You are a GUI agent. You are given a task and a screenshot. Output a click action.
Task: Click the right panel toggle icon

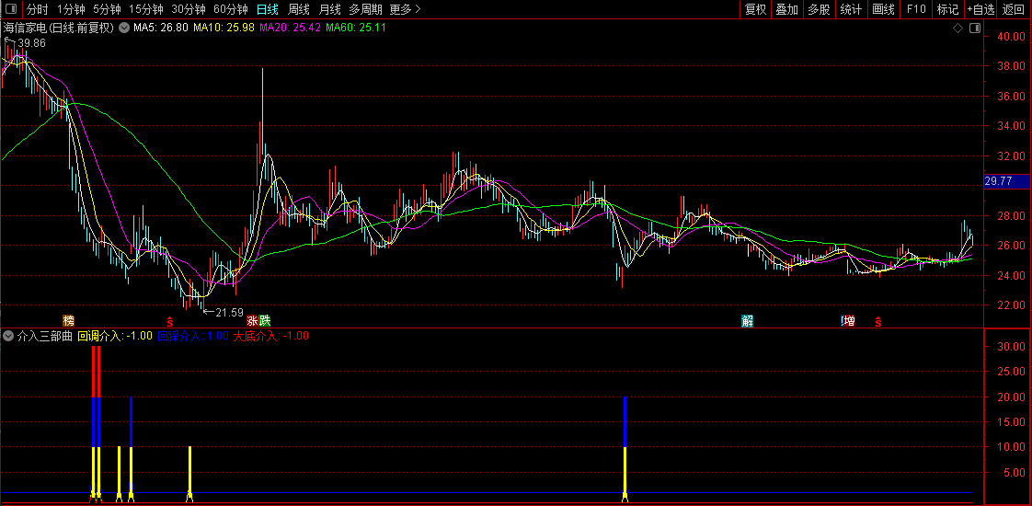(x=975, y=29)
